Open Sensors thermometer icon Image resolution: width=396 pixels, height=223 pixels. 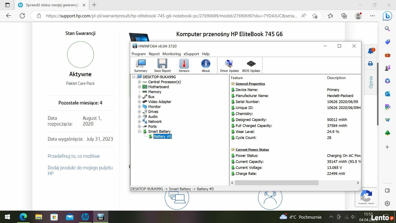coord(184,66)
